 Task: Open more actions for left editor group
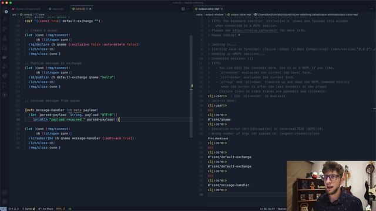click(188, 9)
